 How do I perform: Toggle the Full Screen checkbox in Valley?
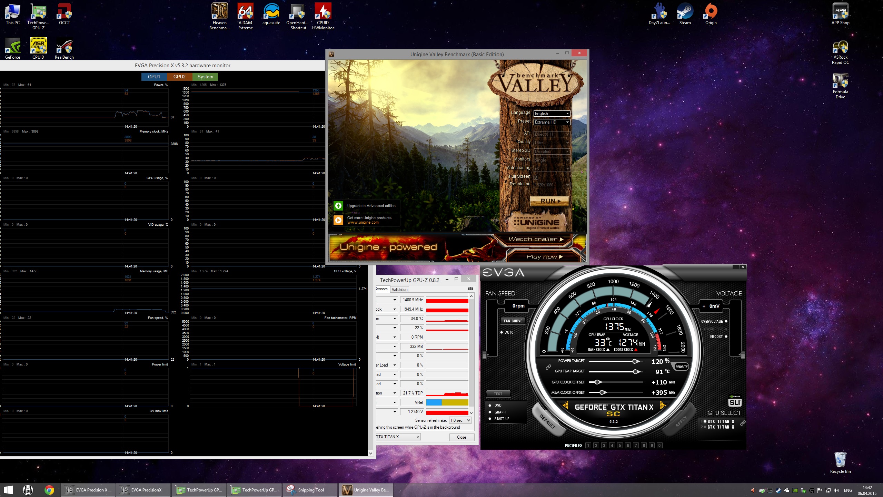coord(536,177)
